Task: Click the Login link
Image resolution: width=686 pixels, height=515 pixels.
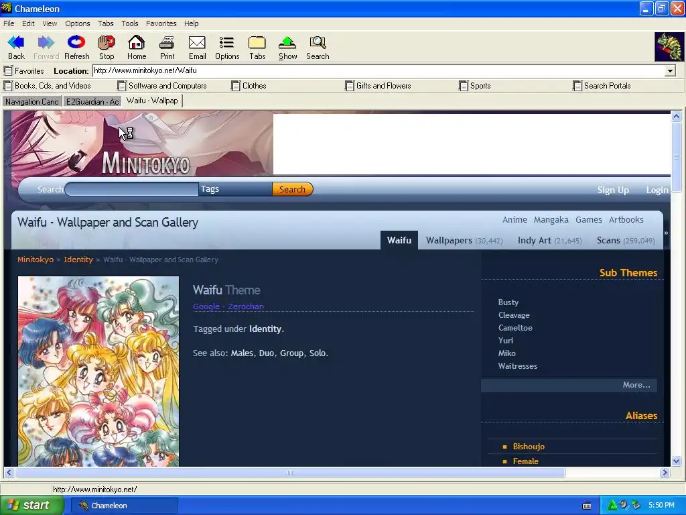Action: (x=657, y=190)
